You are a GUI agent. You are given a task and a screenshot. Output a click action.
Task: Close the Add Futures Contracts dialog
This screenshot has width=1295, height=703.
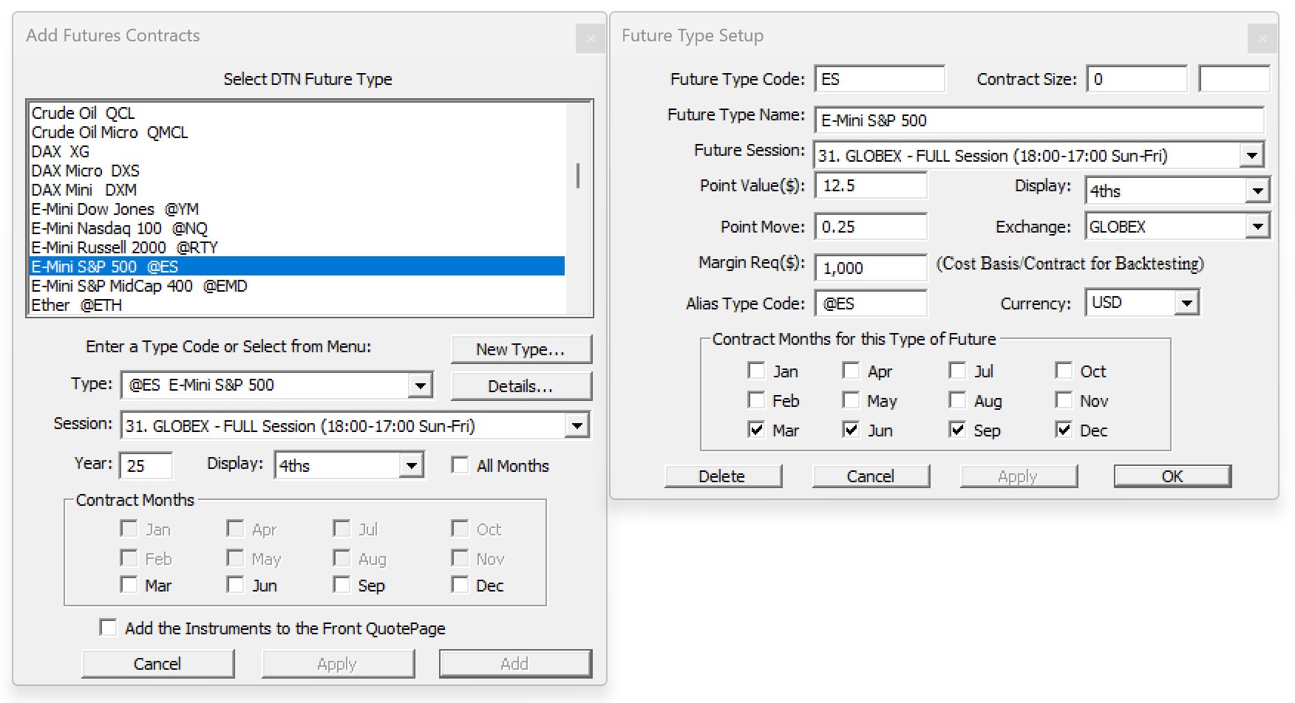(x=591, y=38)
